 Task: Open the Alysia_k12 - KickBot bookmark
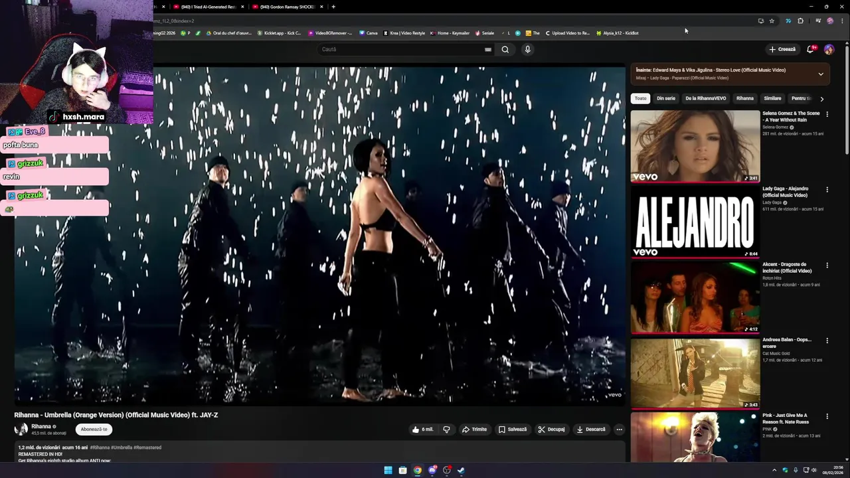click(x=618, y=33)
